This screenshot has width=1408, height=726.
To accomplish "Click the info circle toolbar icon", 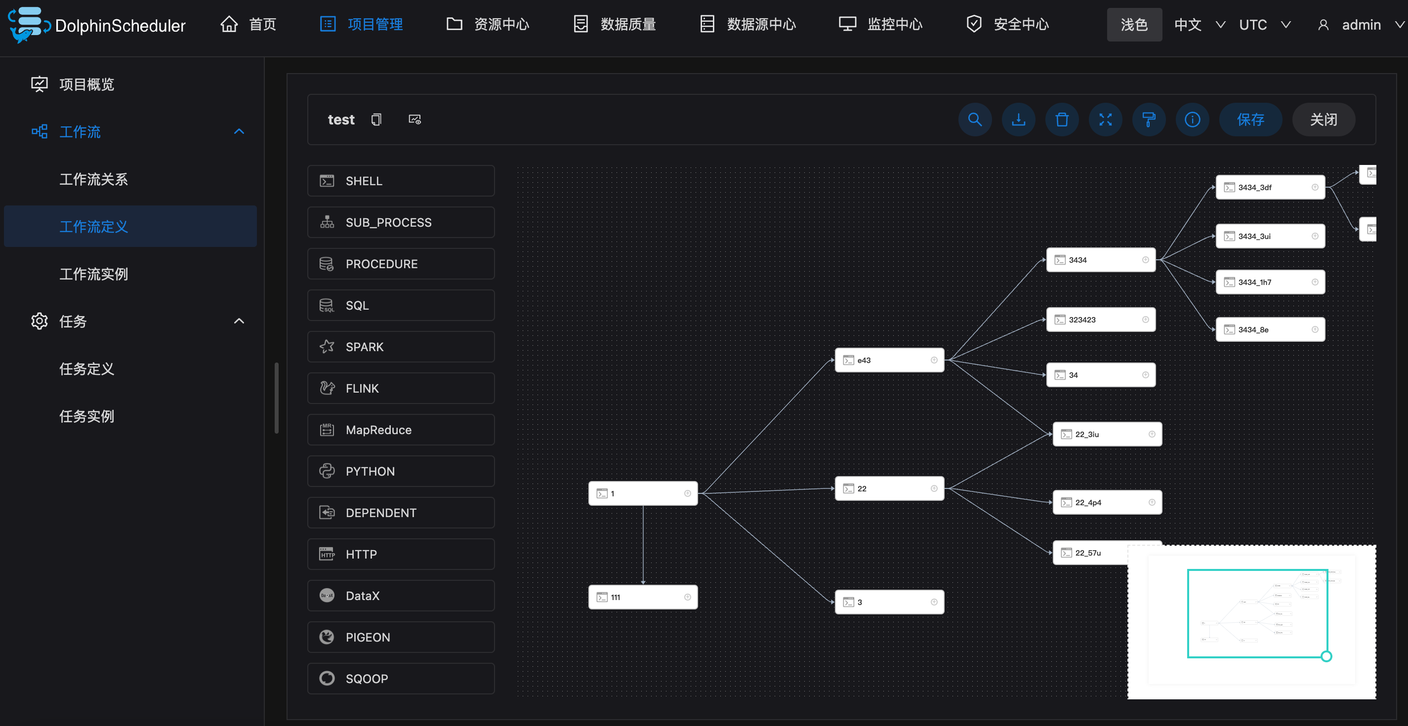I will click(1192, 119).
